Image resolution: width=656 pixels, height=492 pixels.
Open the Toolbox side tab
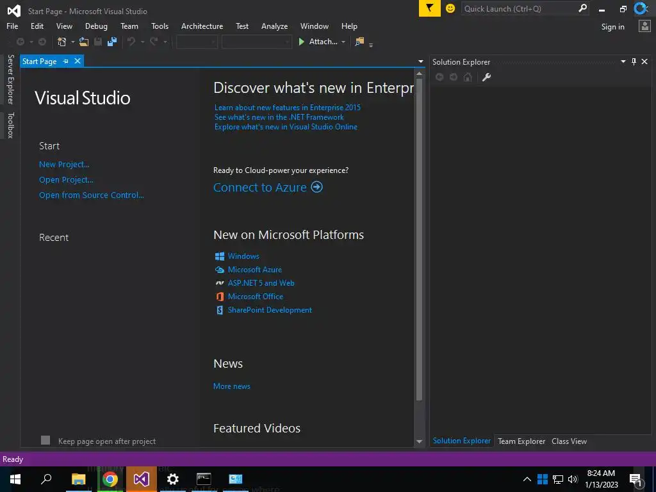(x=10, y=125)
